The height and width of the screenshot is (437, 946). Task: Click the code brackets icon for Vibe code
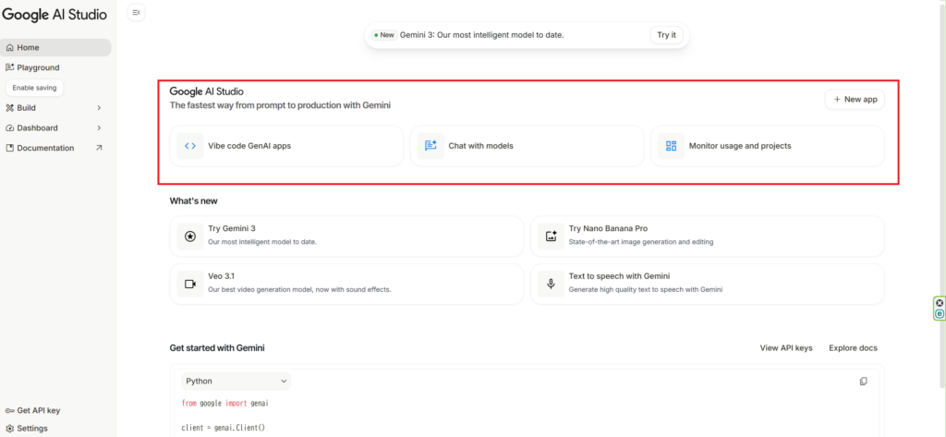(x=190, y=146)
